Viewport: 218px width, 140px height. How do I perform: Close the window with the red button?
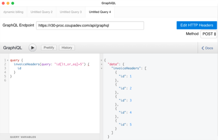[x=3, y=3]
